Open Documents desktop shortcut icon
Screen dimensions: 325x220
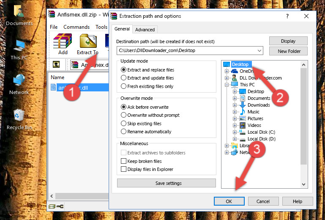[19, 11]
